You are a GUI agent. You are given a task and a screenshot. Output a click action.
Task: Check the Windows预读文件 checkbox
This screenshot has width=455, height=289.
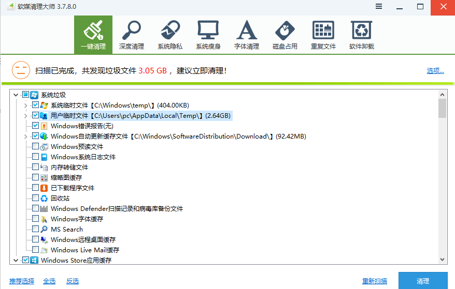pyautogui.click(x=35, y=146)
